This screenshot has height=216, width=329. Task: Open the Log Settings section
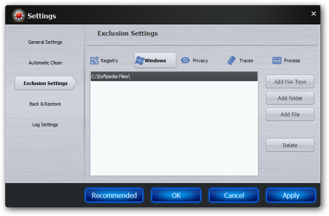[45, 125]
